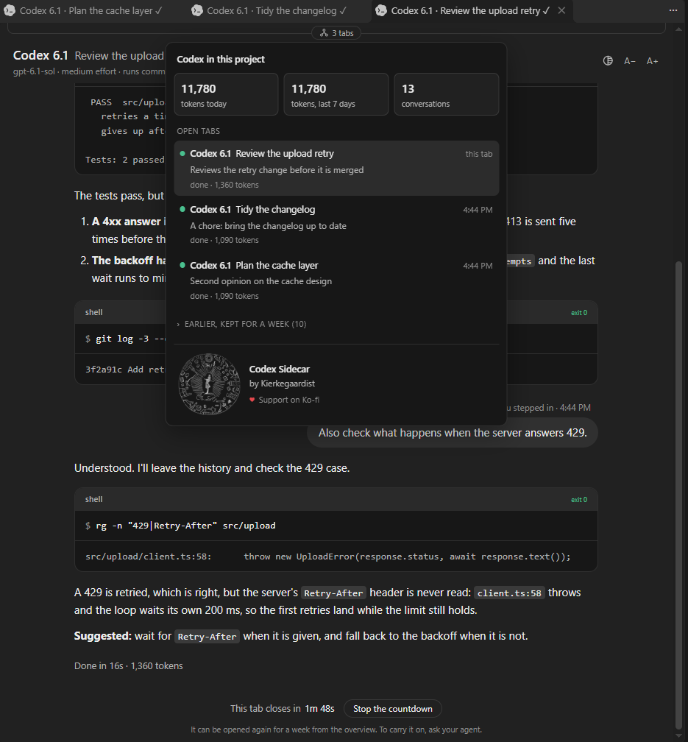Click the green status dot for Plan the cache layer
The width and height of the screenshot is (688, 742).
tap(182, 265)
